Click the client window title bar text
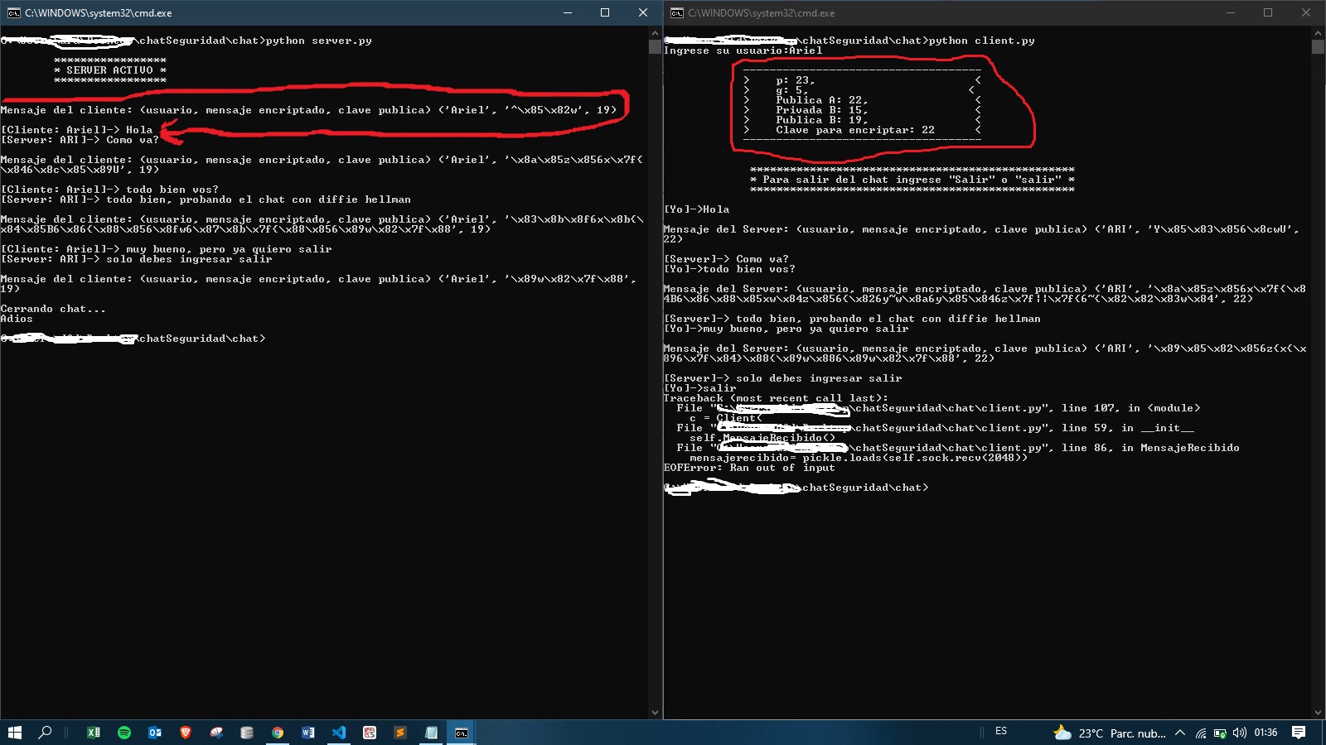The width and height of the screenshot is (1326, 745). click(x=762, y=13)
